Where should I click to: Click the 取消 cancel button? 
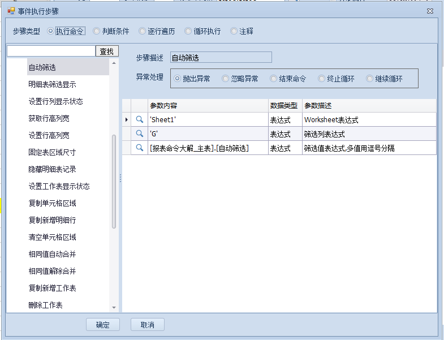click(x=148, y=325)
